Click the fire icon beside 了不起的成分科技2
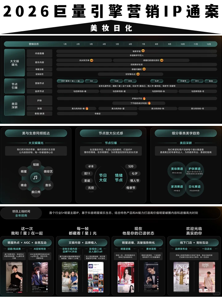The width and height of the screenshot is (222, 297). click(149, 103)
